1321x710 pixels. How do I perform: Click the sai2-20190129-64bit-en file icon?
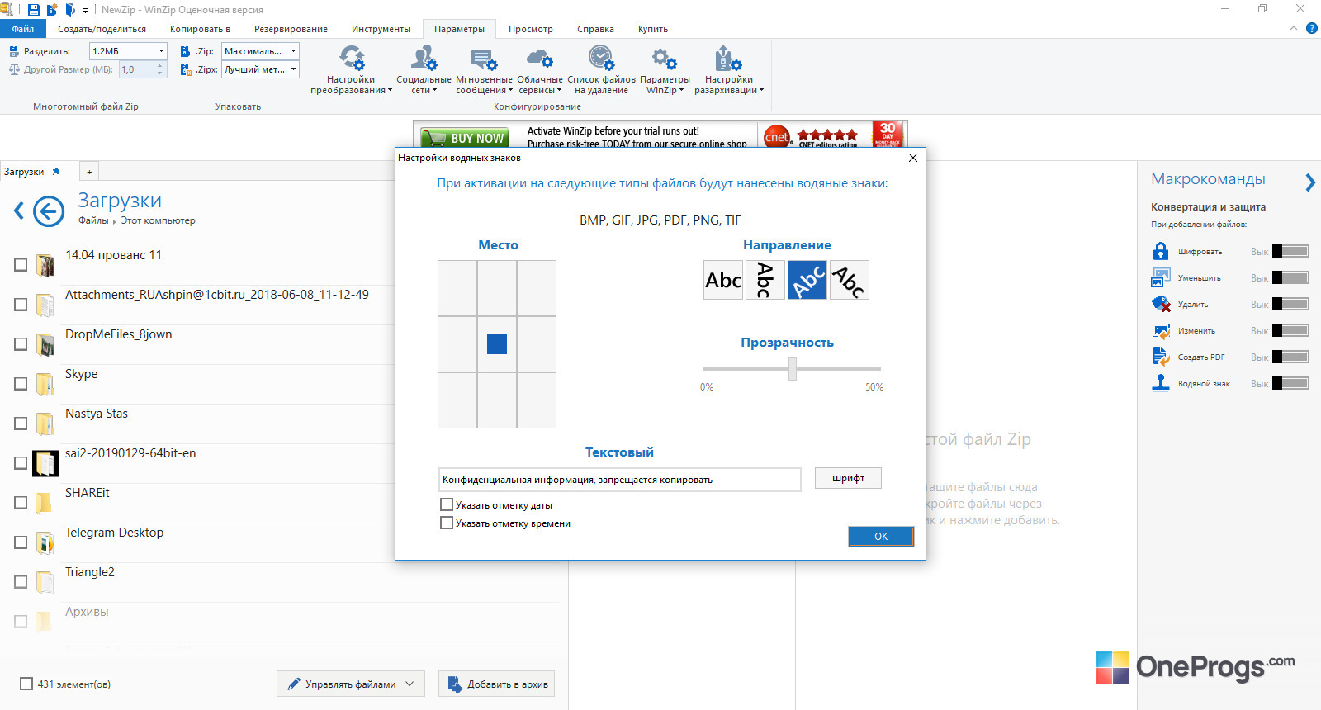(x=45, y=463)
